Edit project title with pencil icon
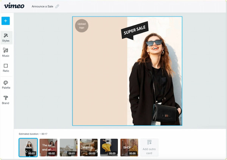227x160 pixels. click(58, 6)
